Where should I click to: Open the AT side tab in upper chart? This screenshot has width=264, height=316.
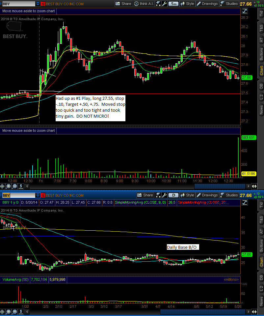pyautogui.click(x=261, y=40)
